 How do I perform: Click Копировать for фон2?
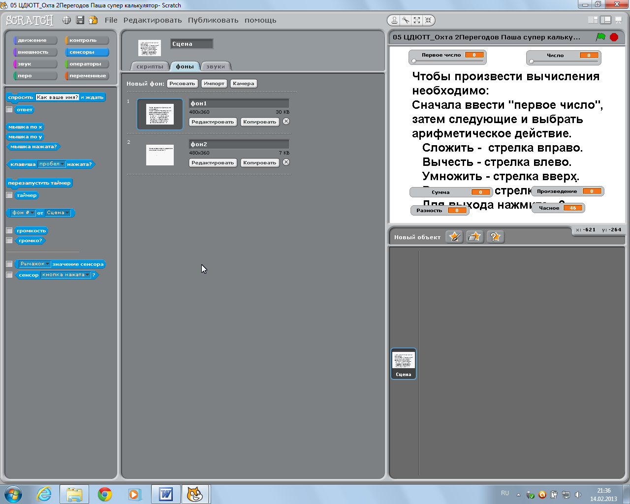point(260,163)
